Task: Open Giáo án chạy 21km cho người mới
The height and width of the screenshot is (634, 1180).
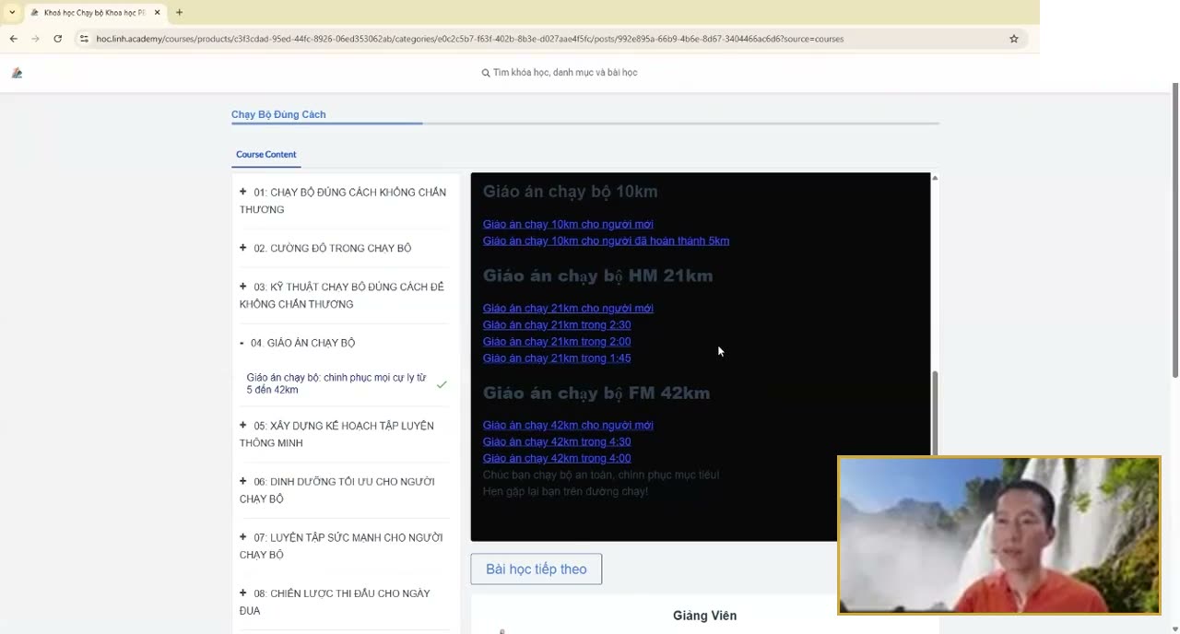Action: click(568, 308)
